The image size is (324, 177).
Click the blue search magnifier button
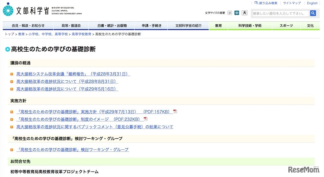tap(313, 13)
